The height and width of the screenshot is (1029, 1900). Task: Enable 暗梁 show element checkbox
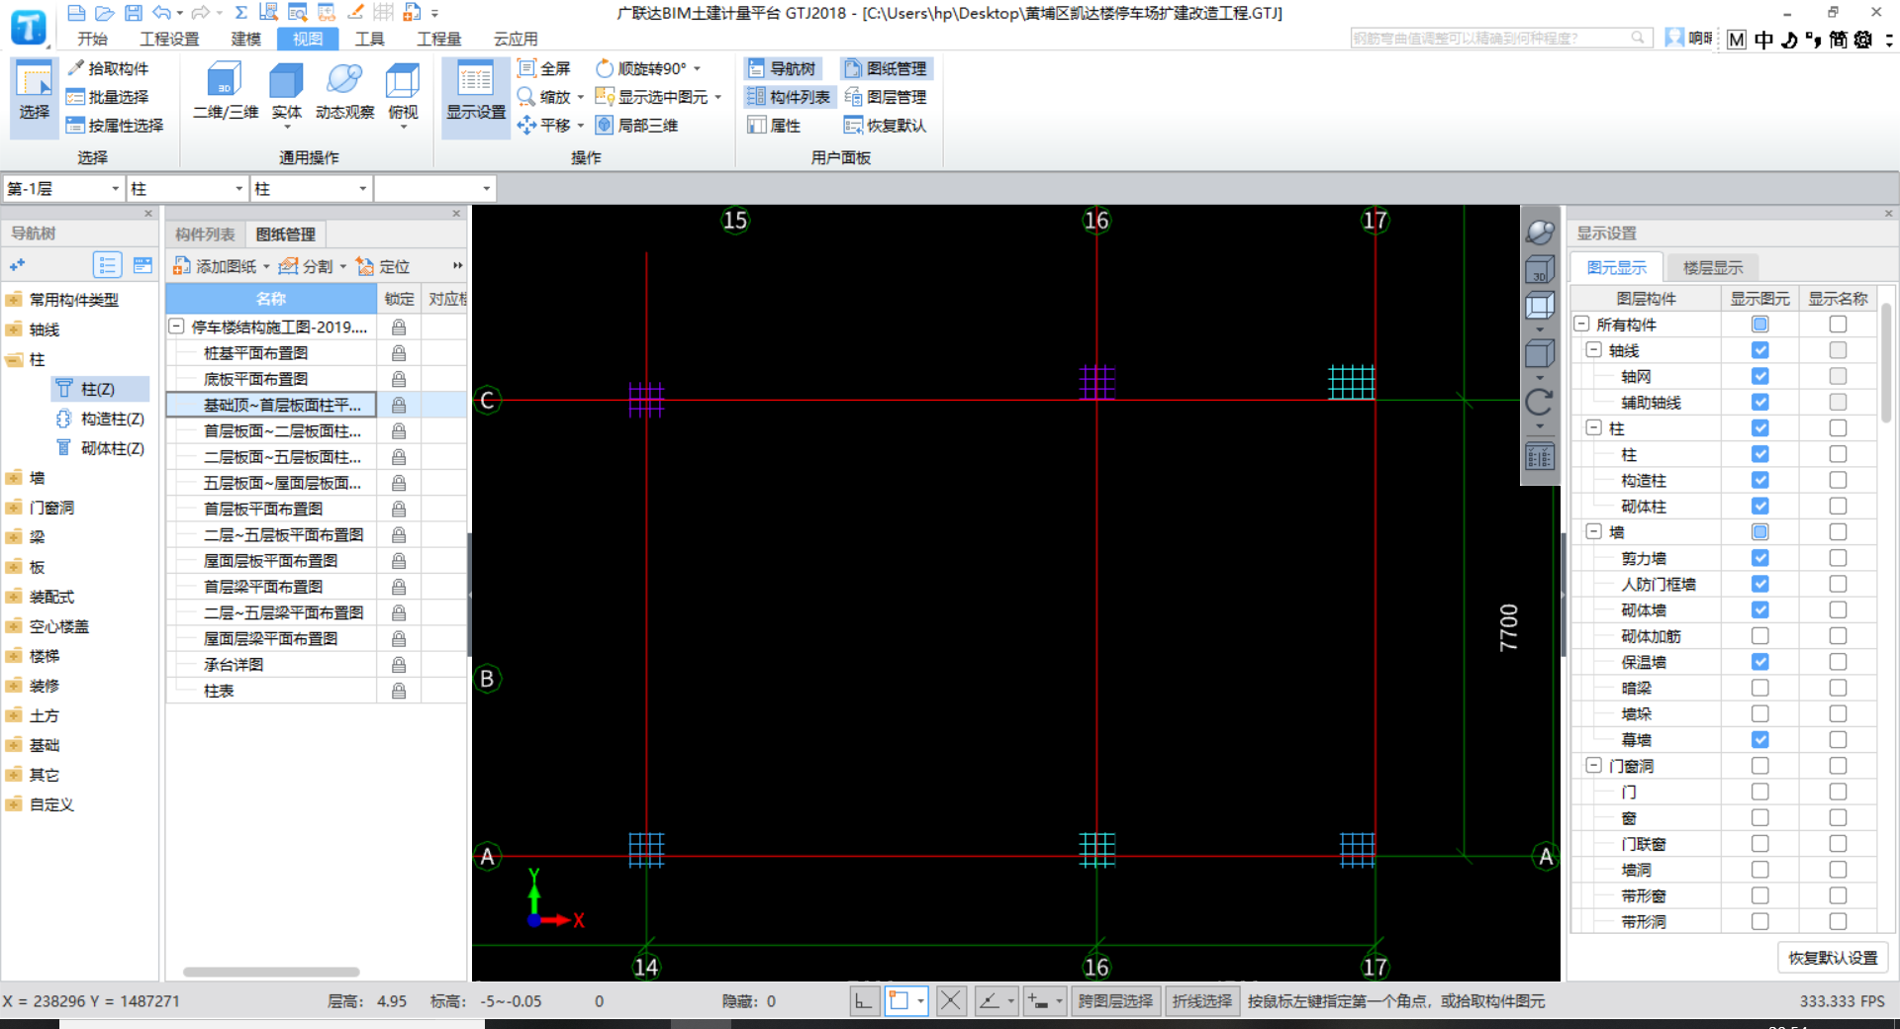coord(1759,688)
